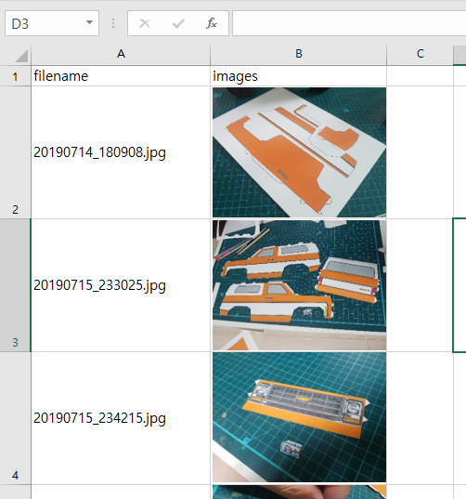Select row 4 header
This screenshot has height=499, width=466.
[x=15, y=418]
